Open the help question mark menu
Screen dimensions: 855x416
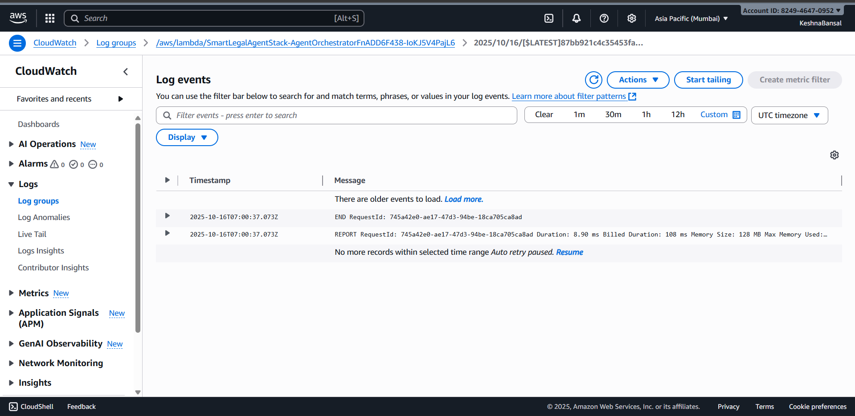[x=604, y=18]
